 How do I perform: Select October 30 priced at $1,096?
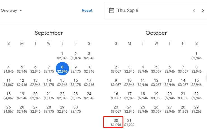click(x=116, y=122)
